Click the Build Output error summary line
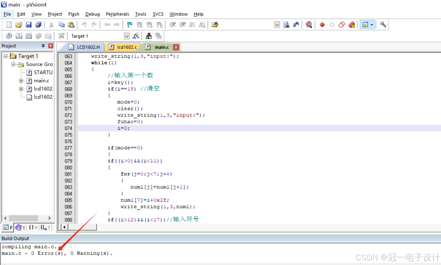Viewport: 441px width, 265px height. click(57, 253)
